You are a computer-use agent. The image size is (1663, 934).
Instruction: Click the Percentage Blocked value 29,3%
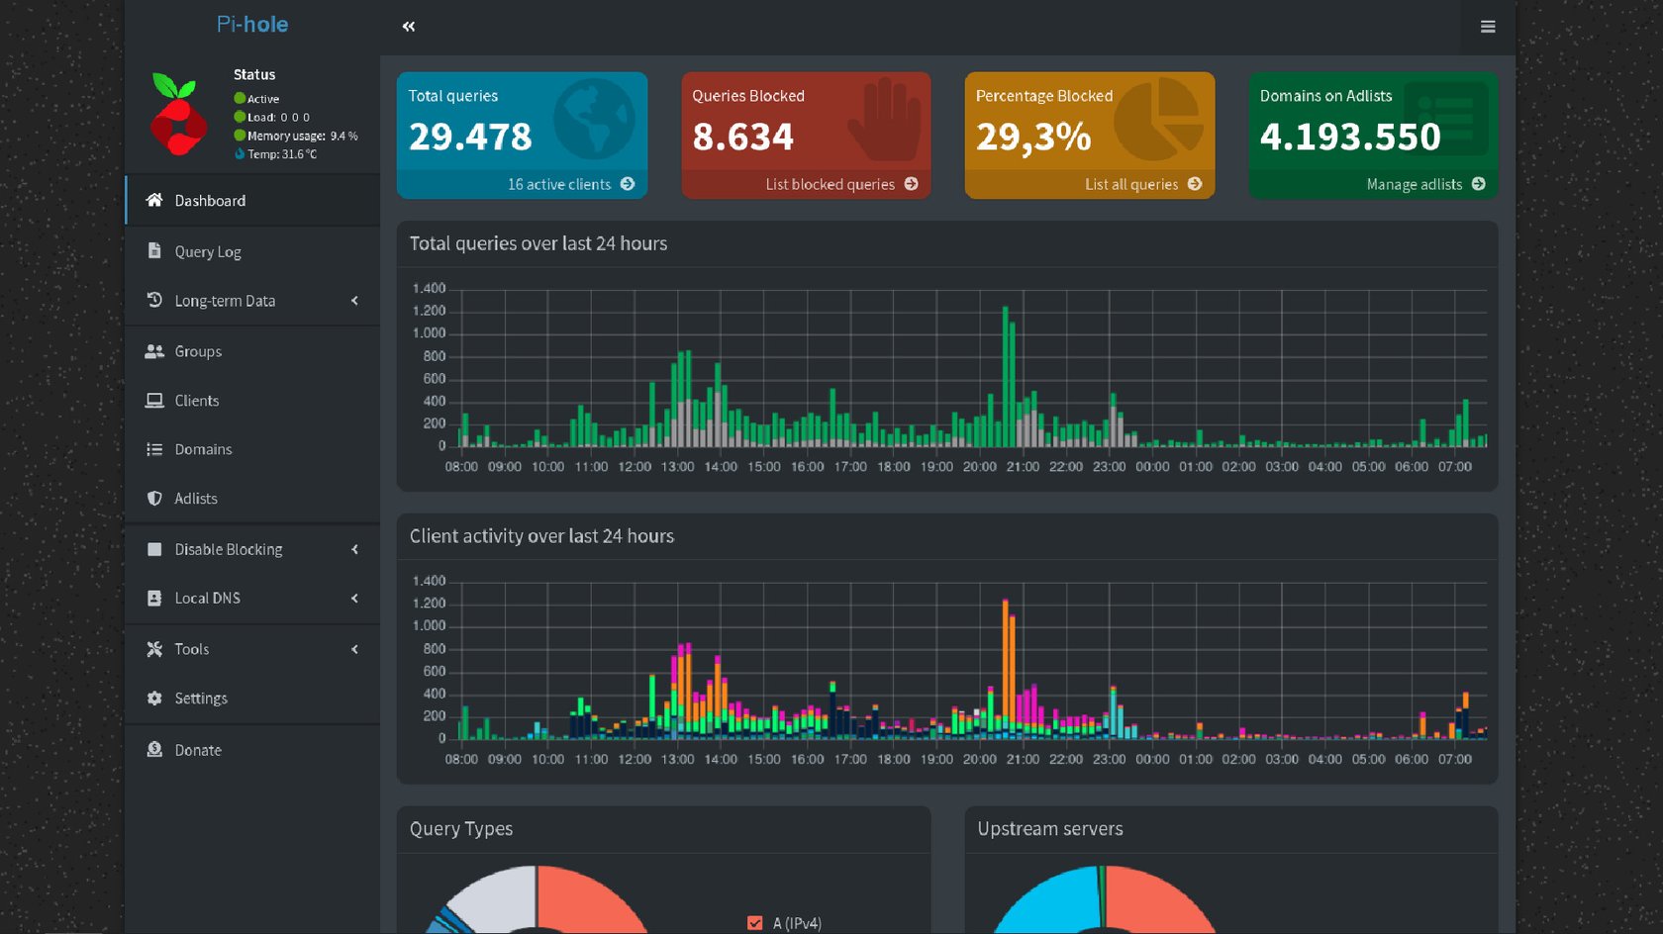pos(1033,137)
